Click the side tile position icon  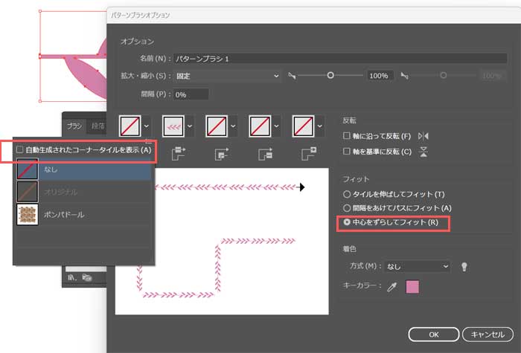pos(179,154)
